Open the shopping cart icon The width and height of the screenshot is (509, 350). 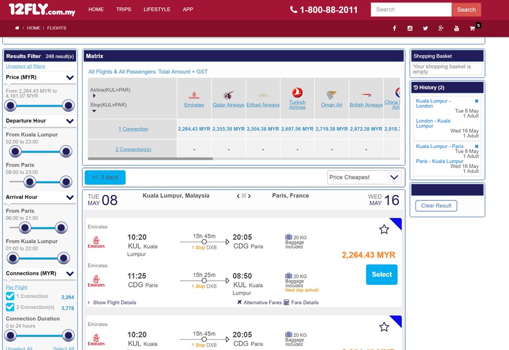pyautogui.click(x=472, y=28)
